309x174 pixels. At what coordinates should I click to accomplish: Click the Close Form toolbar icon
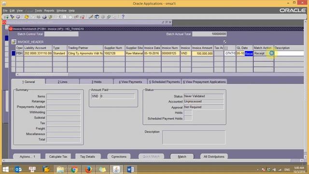[50, 17]
